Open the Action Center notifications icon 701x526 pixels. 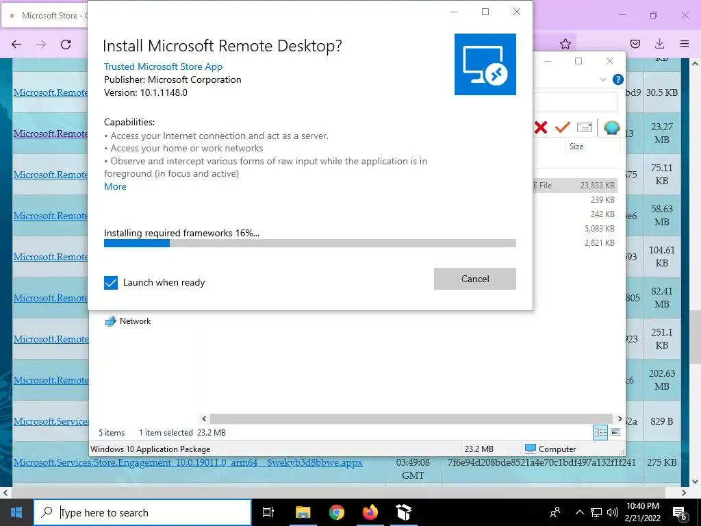[680, 513]
